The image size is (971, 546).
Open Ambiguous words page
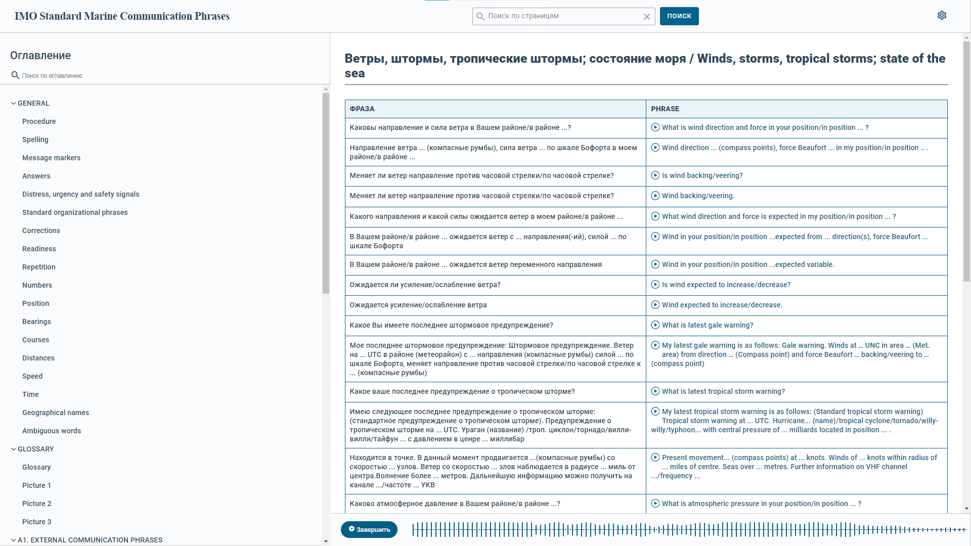point(52,431)
